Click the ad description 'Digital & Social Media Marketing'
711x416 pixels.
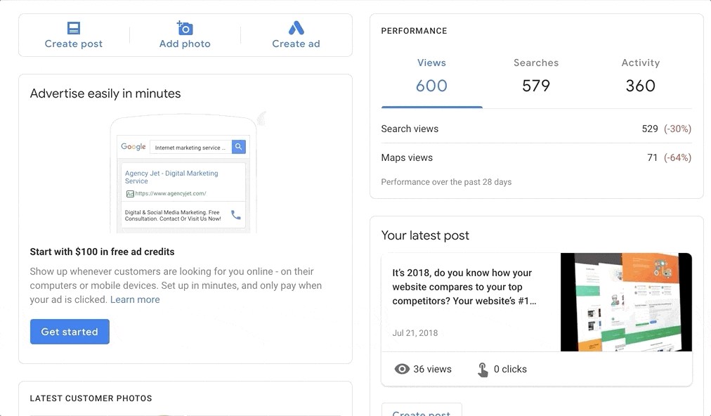(173, 216)
